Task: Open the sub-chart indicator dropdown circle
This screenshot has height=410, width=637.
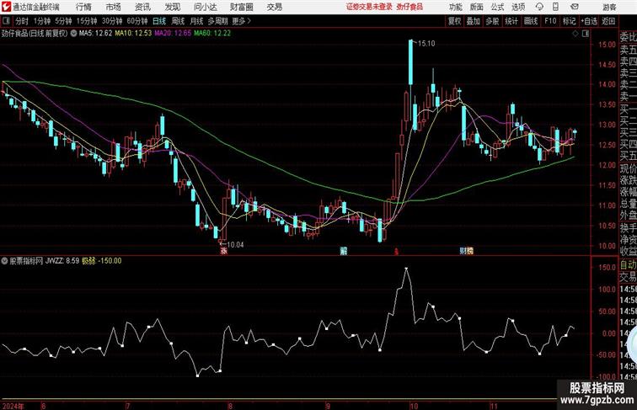Action: click(4, 261)
